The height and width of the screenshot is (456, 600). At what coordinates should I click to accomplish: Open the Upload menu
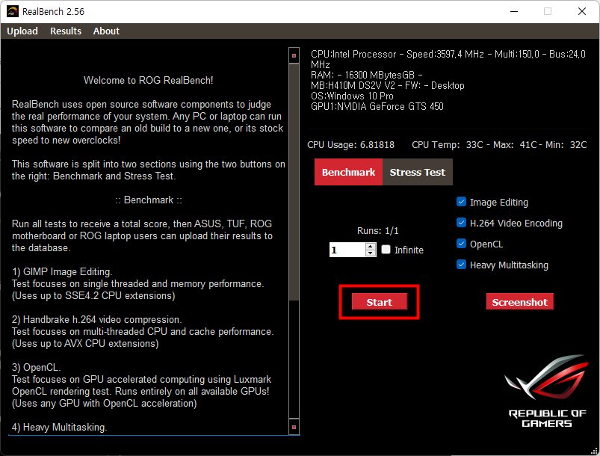click(22, 31)
